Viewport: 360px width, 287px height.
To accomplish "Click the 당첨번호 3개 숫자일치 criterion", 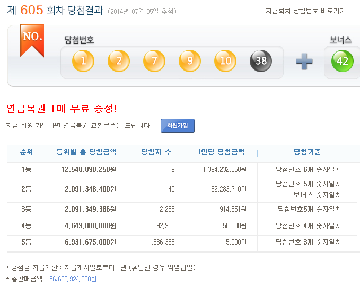I will pyautogui.click(x=308, y=242).
